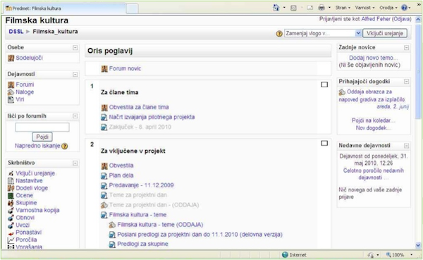The width and height of the screenshot is (423, 260).
Task: Click the Varnostna kopija backup icon
Action: [11, 211]
